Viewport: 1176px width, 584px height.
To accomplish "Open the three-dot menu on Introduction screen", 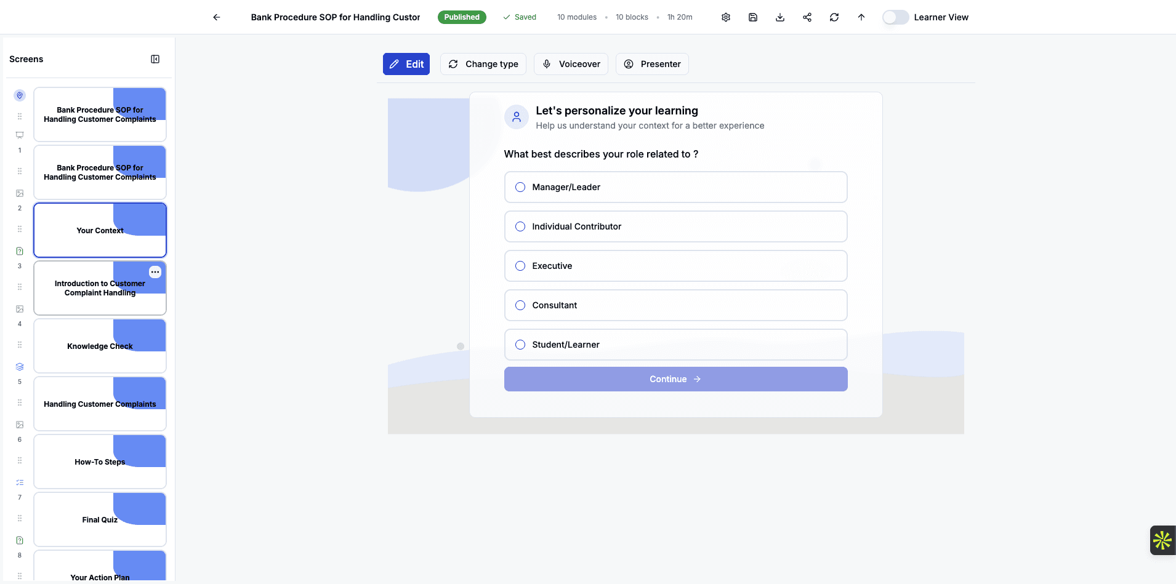I will pos(155,272).
